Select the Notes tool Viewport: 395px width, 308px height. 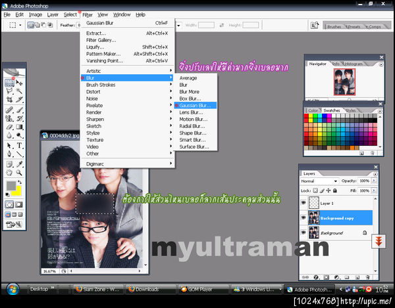[10, 164]
